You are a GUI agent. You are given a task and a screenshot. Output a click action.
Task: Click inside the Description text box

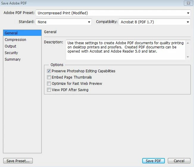[126, 50]
